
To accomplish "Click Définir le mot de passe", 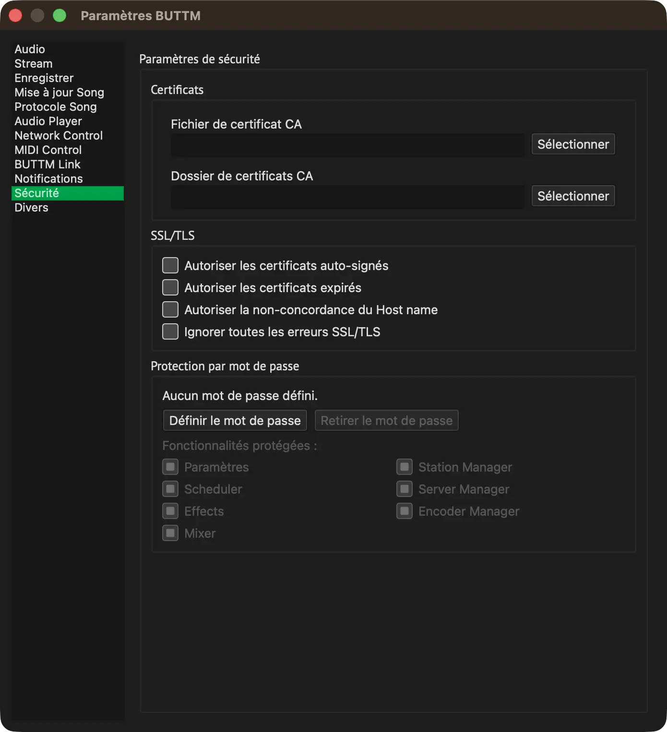I will (x=235, y=421).
